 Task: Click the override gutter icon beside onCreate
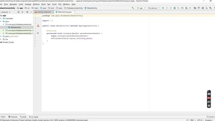(38, 33)
